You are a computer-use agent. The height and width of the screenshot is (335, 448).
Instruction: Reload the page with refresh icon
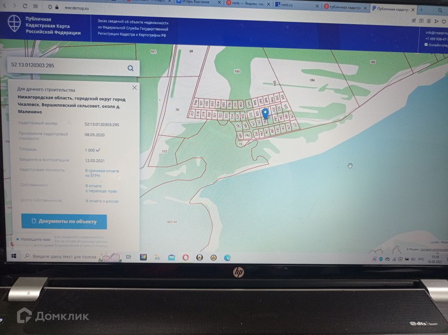click(x=25, y=6)
